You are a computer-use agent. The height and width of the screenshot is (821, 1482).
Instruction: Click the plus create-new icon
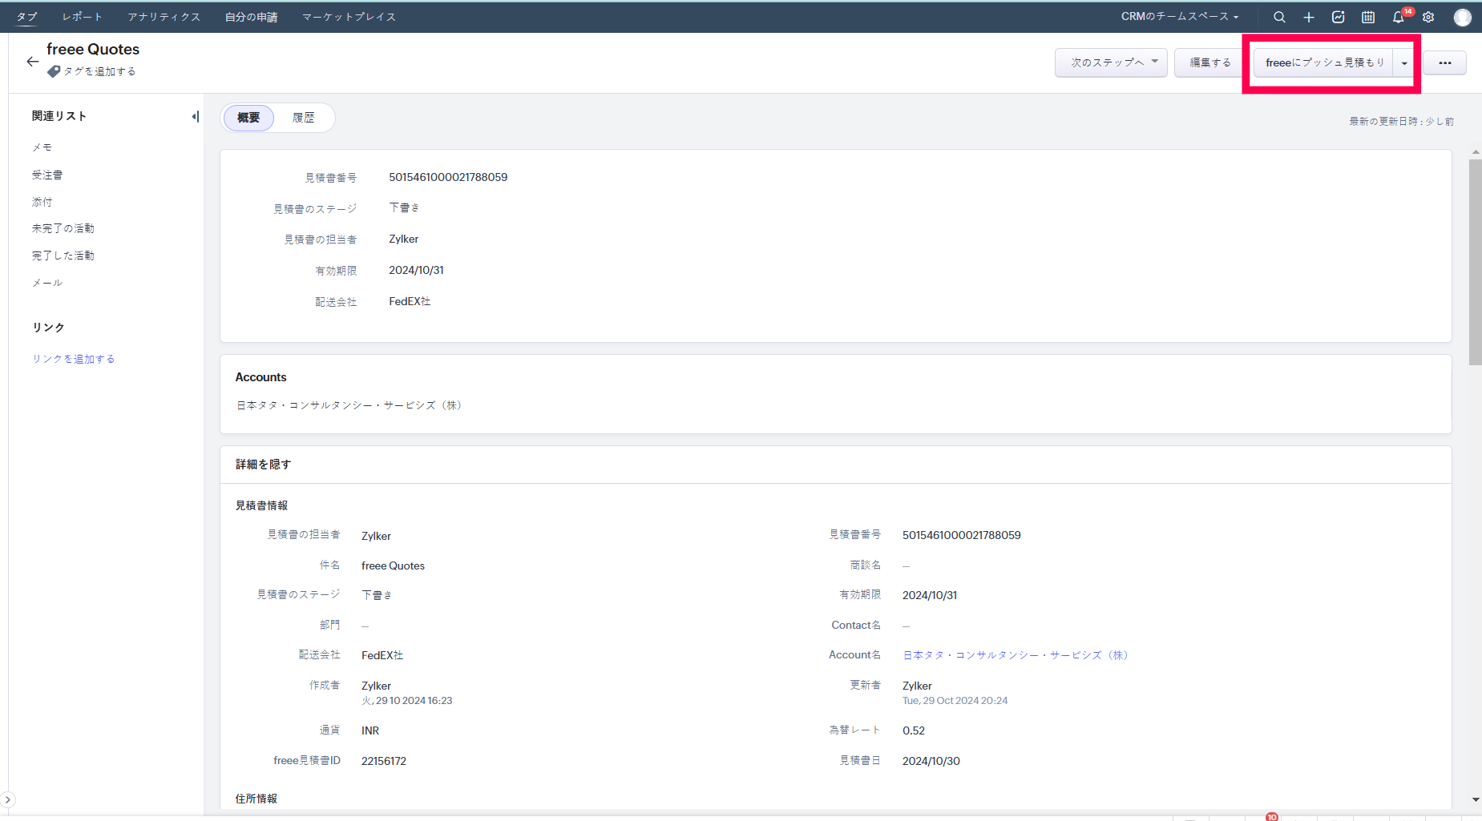coord(1309,17)
